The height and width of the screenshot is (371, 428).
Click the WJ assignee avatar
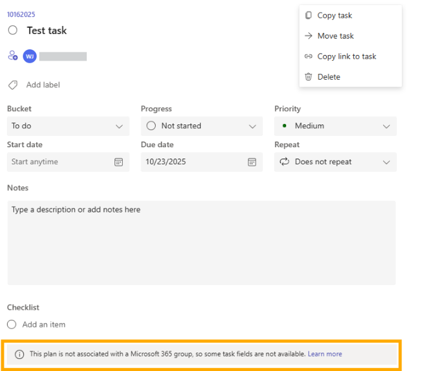[29, 56]
